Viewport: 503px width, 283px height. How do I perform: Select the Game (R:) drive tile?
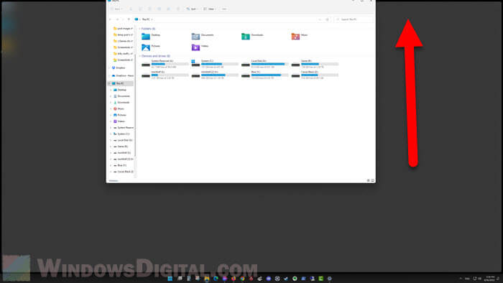click(315, 64)
